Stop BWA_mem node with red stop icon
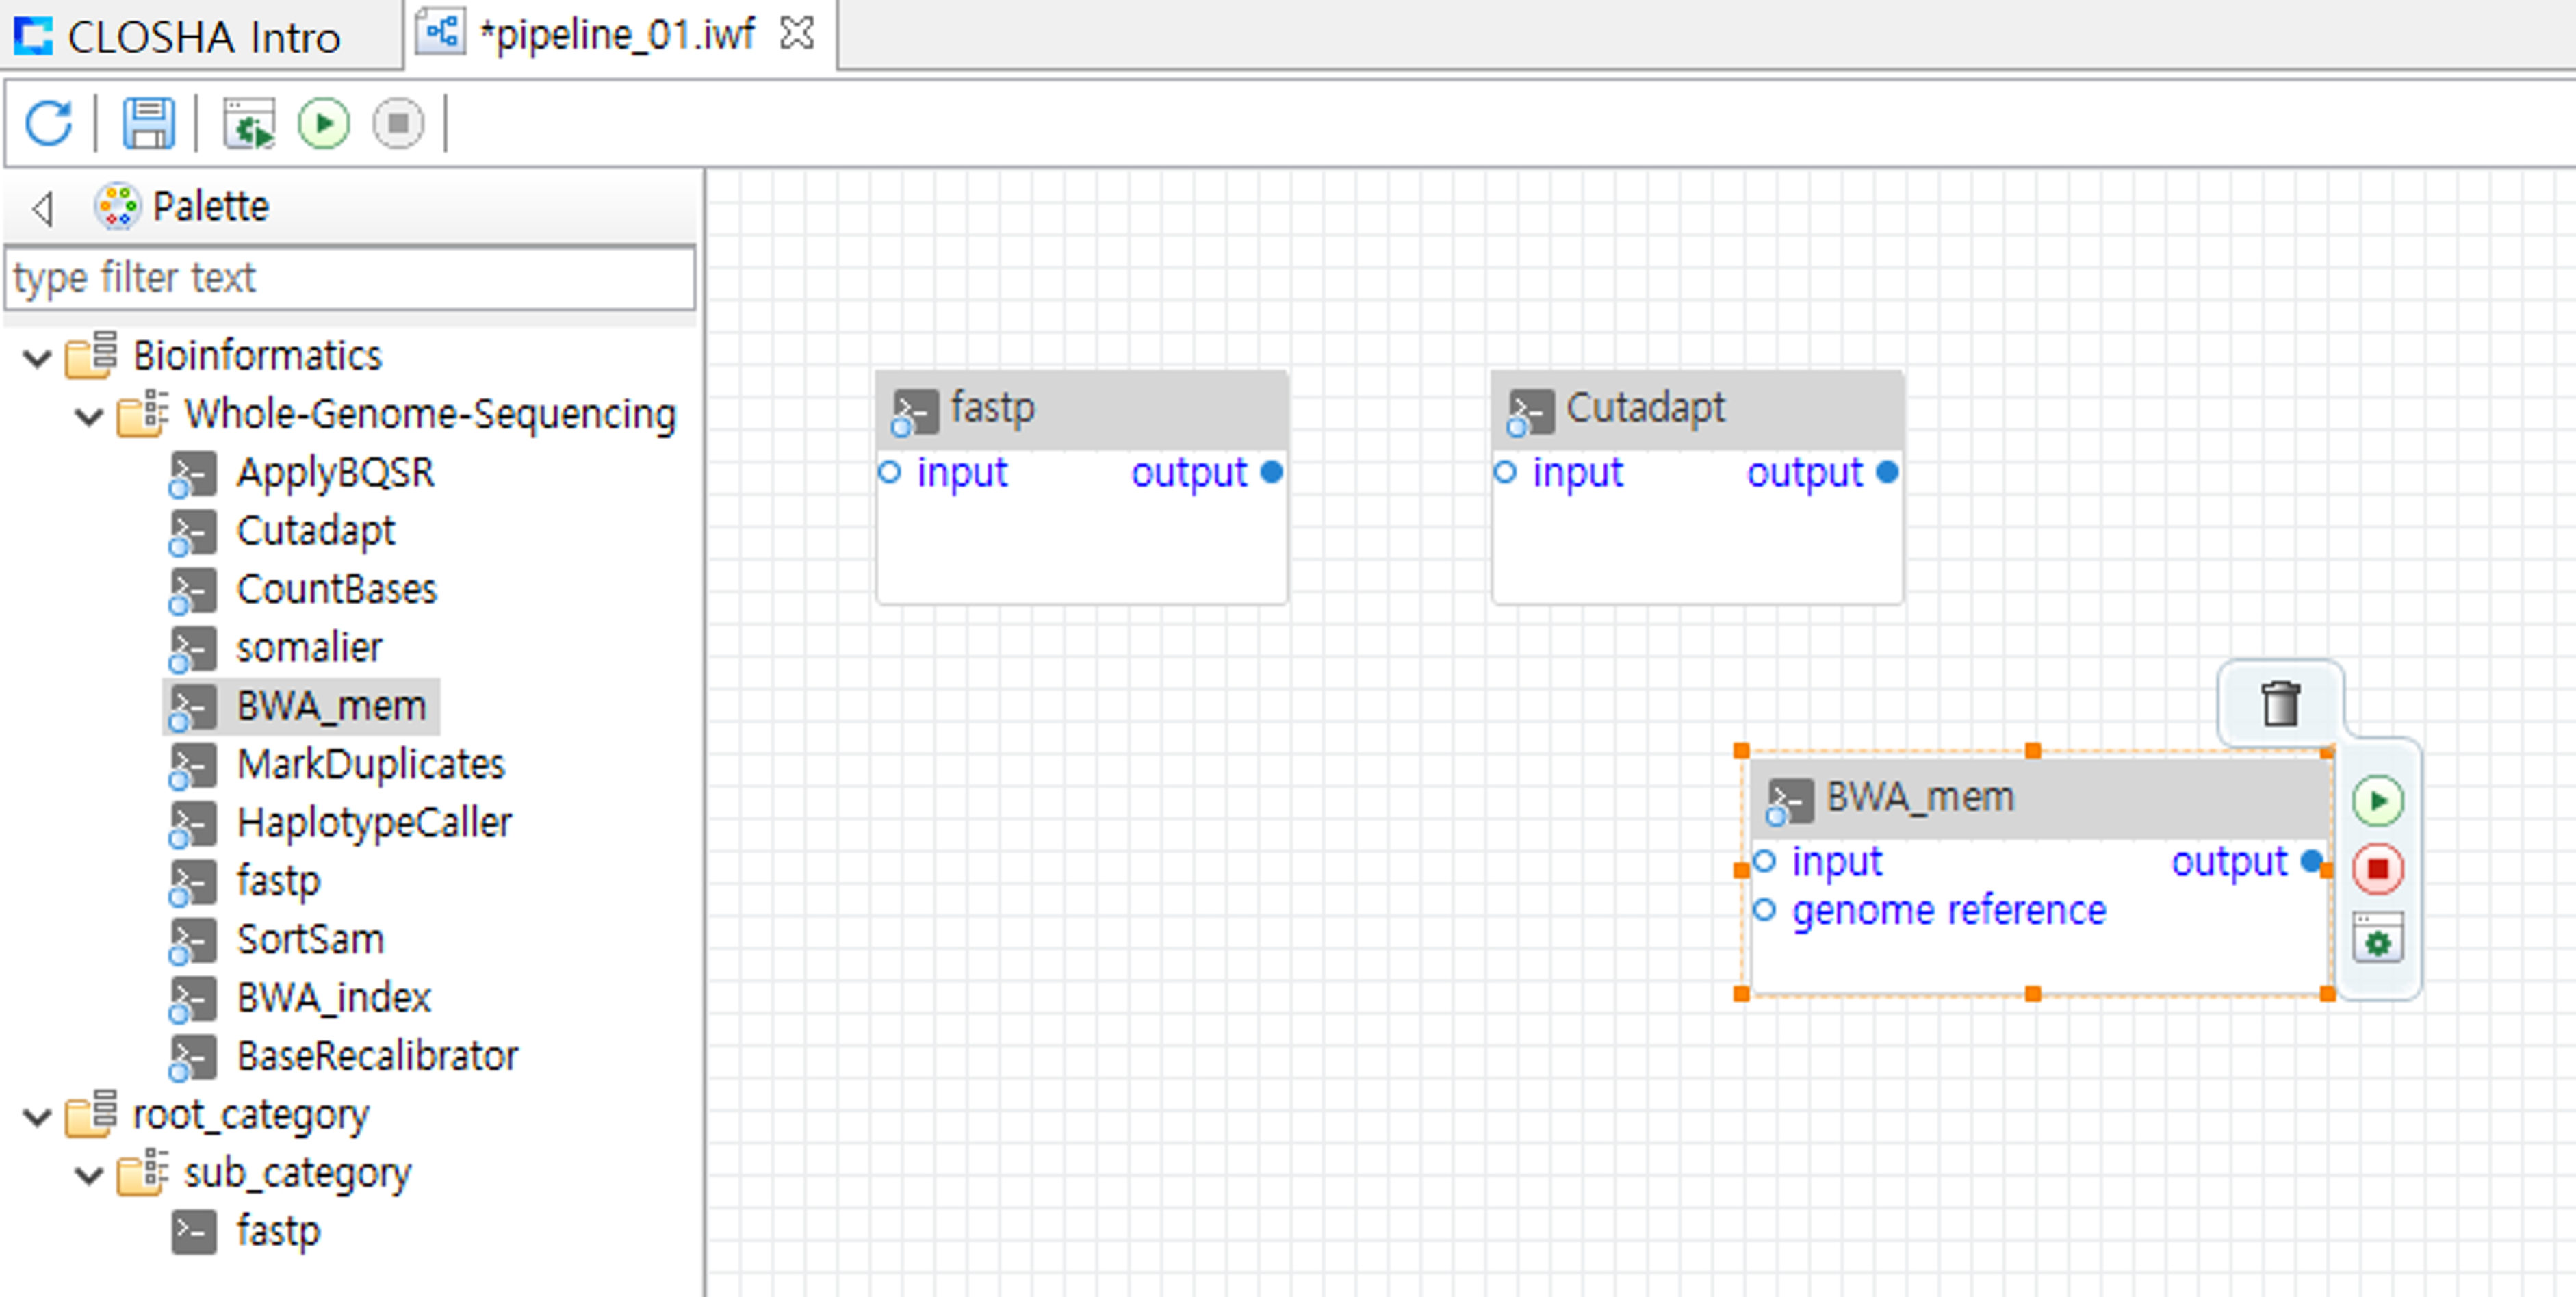 2377,868
